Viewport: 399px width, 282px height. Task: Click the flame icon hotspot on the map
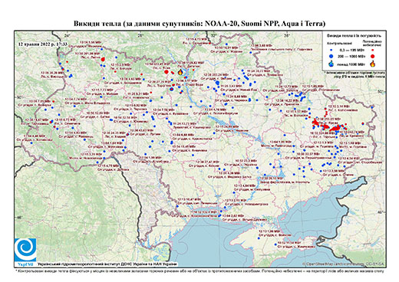180,72
